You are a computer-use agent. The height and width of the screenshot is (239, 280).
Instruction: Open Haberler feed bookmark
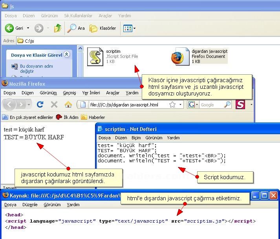point(93,117)
